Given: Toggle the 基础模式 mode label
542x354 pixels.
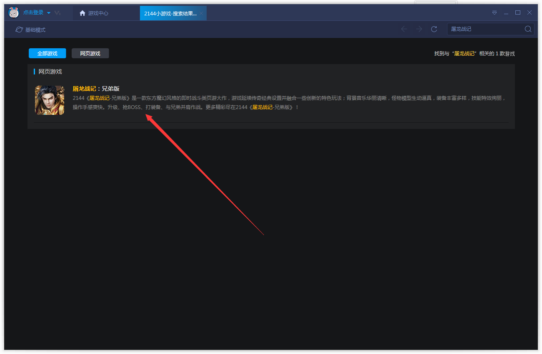Looking at the screenshot, I should 35,30.
